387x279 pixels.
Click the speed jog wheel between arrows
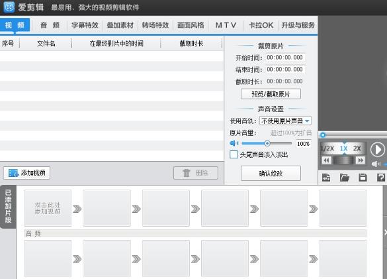click(x=343, y=160)
